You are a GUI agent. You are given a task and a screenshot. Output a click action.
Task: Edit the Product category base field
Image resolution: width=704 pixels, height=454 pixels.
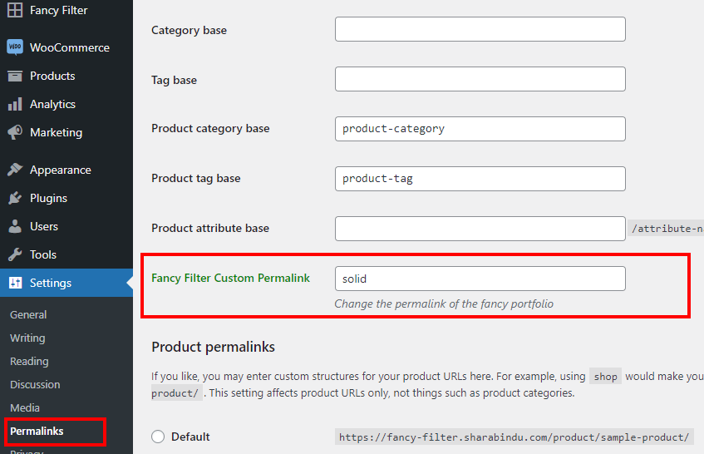[480, 129]
